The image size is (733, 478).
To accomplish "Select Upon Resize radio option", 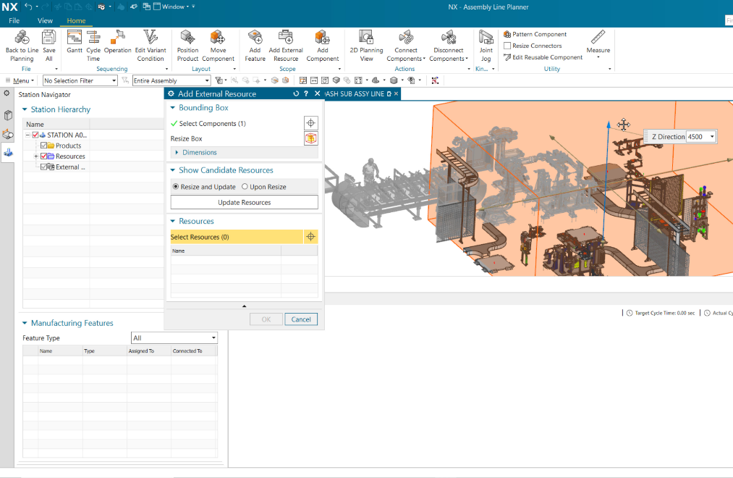I will pos(245,187).
